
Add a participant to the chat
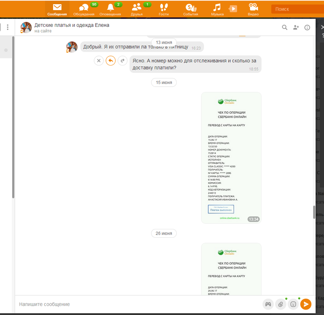pos(296,27)
